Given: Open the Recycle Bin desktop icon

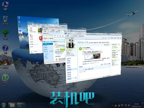Looking at the screenshot, I should (x=5, y=20).
